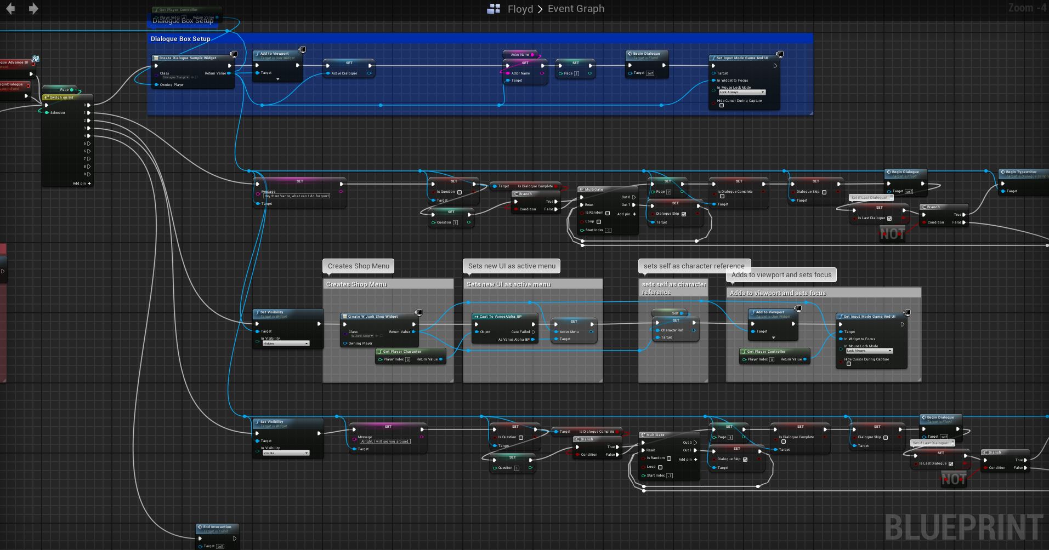Click monitor icon on Add to Viewport in Dialogue Box Setup
1049x550 pixels.
302,50
